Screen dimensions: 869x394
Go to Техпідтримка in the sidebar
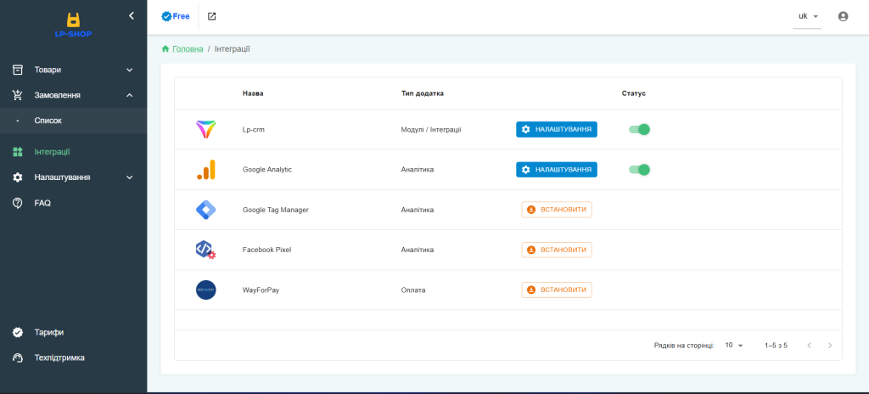click(x=59, y=357)
